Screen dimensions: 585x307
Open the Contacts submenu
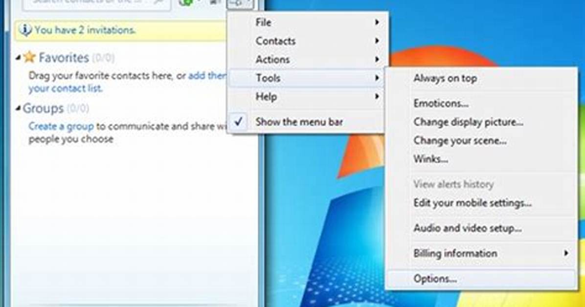[x=307, y=41]
